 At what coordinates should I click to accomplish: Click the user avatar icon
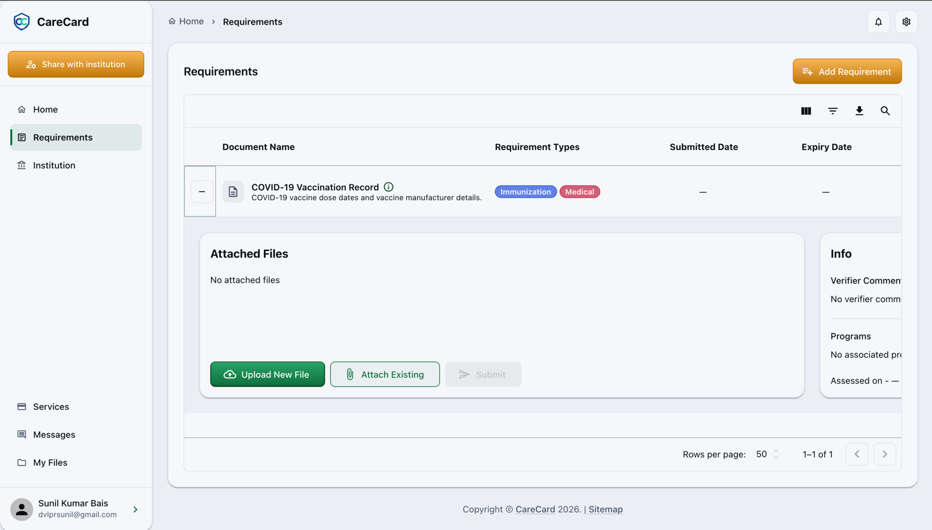pos(22,509)
